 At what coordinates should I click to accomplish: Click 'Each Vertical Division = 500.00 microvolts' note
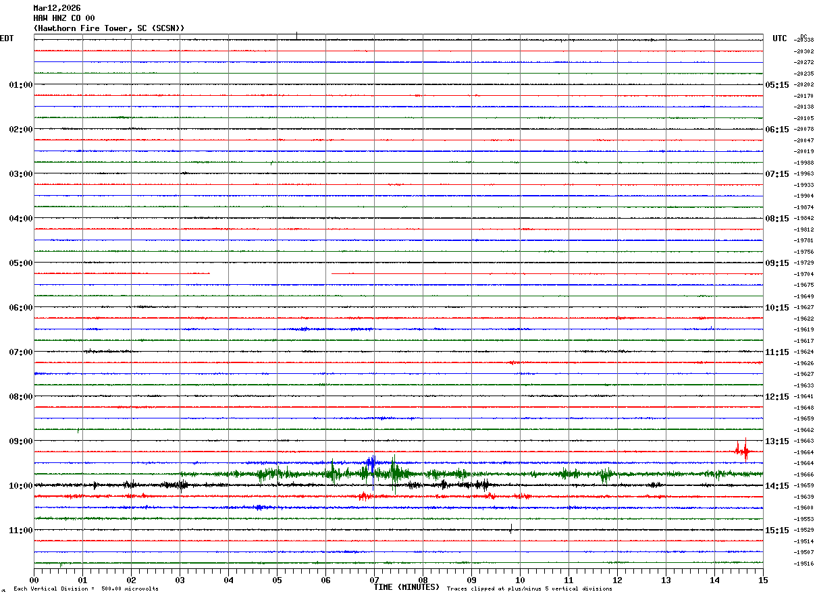86,589
